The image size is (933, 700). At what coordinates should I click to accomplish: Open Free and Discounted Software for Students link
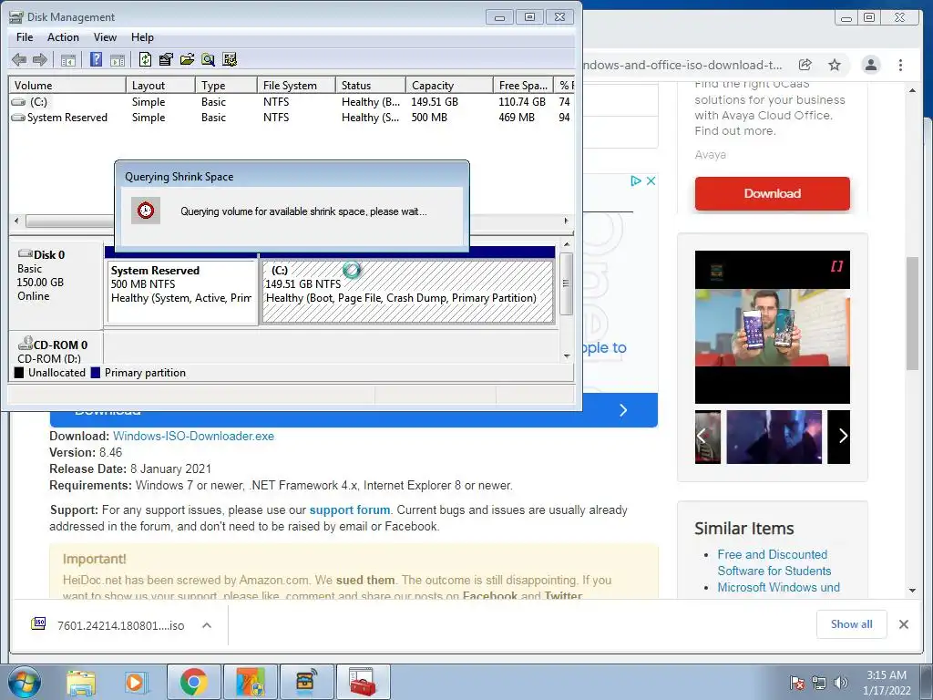click(774, 562)
